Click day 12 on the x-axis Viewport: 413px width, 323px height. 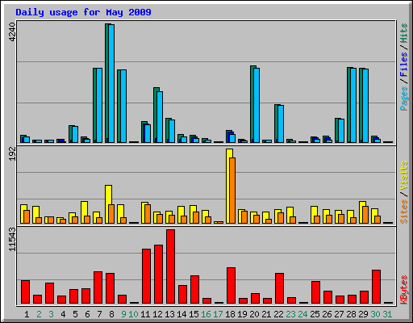pos(157,314)
